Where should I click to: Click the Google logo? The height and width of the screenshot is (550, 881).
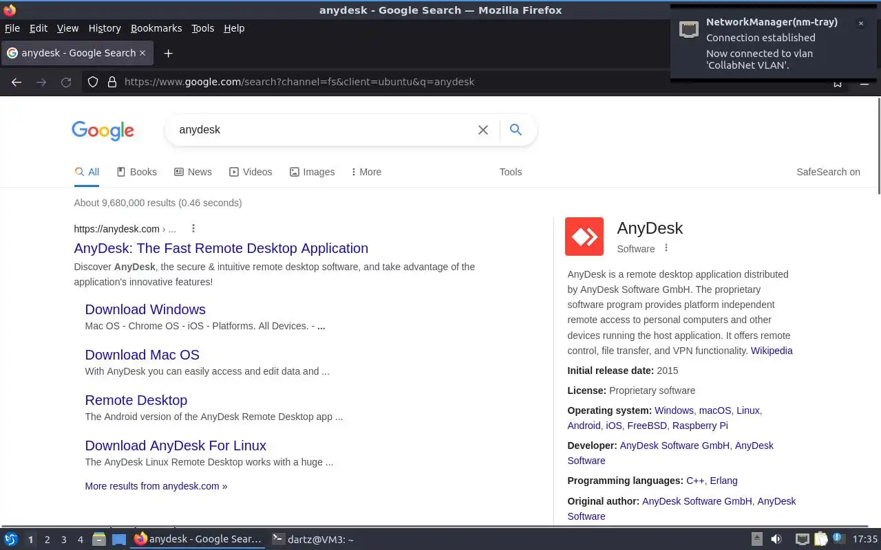point(103,131)
